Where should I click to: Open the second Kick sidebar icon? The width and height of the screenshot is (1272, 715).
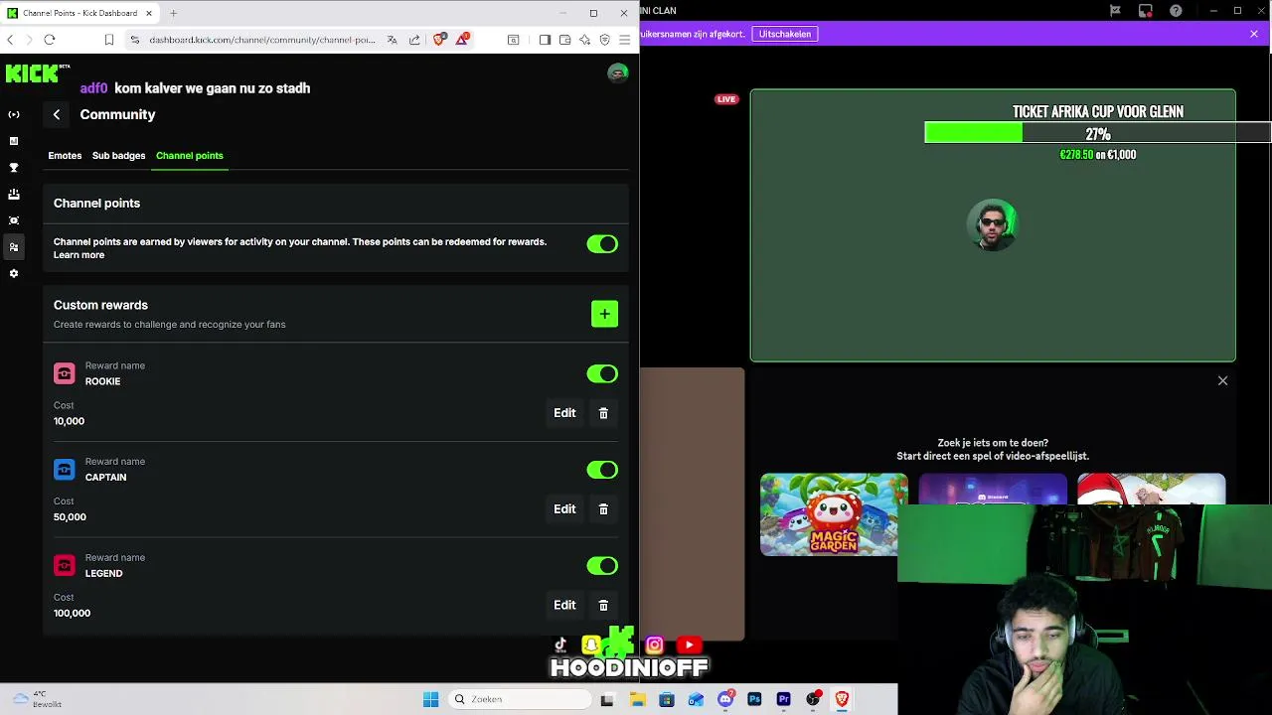coord(14,141)
